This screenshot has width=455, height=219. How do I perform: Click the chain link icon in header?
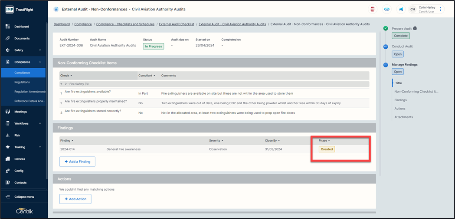pyautogui.click(x=387, y=9)
